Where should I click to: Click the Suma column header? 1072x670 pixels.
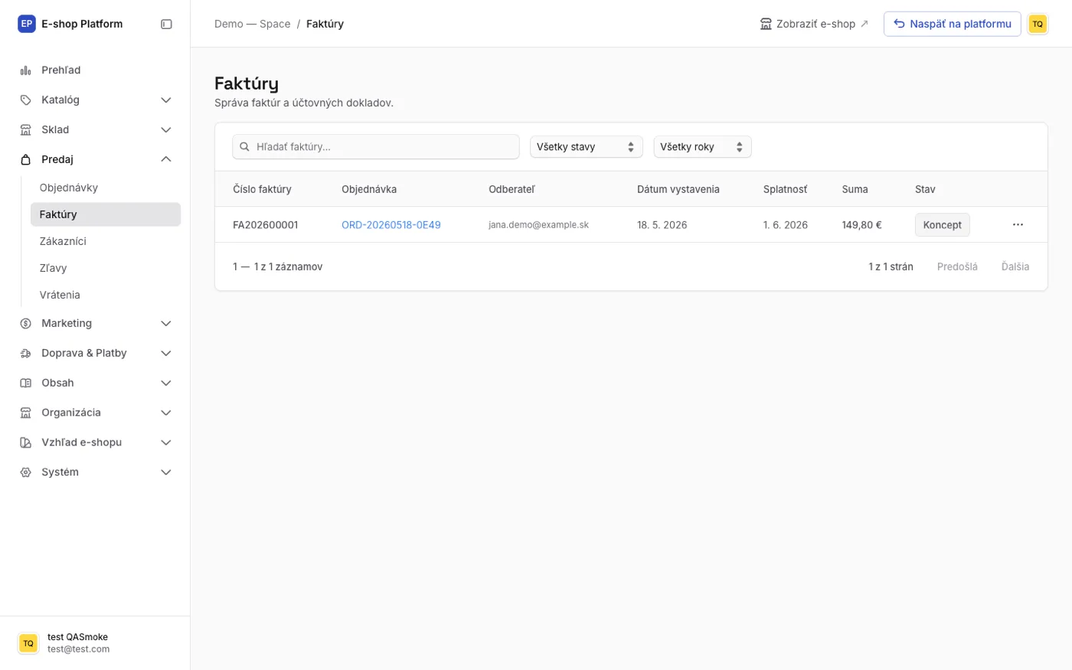tap(855, 189)
